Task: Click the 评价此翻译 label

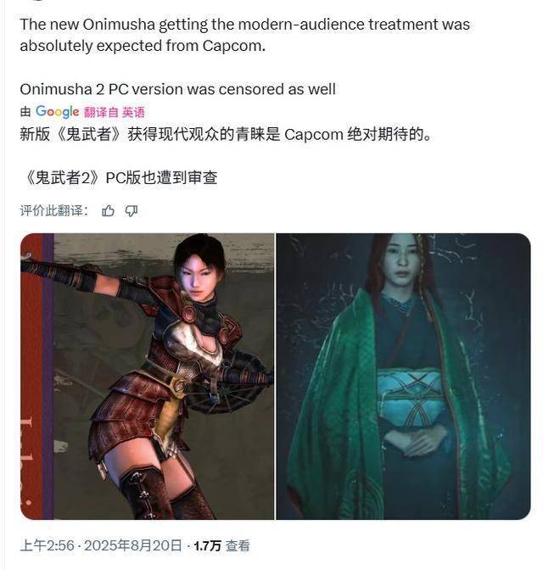Action: (x=53, y=211)
